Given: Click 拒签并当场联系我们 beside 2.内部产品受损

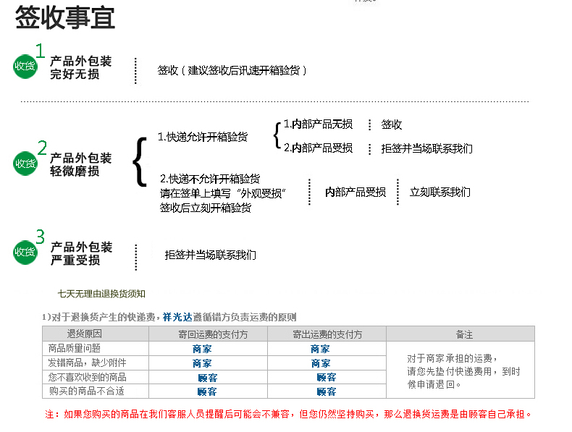Looking at the screenshot, I should coord(426,148).
